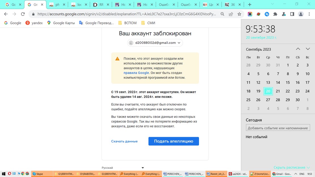Open the Русский language dropdown
This screenshot has height=177, width=315.
click(x=123, y=168)
